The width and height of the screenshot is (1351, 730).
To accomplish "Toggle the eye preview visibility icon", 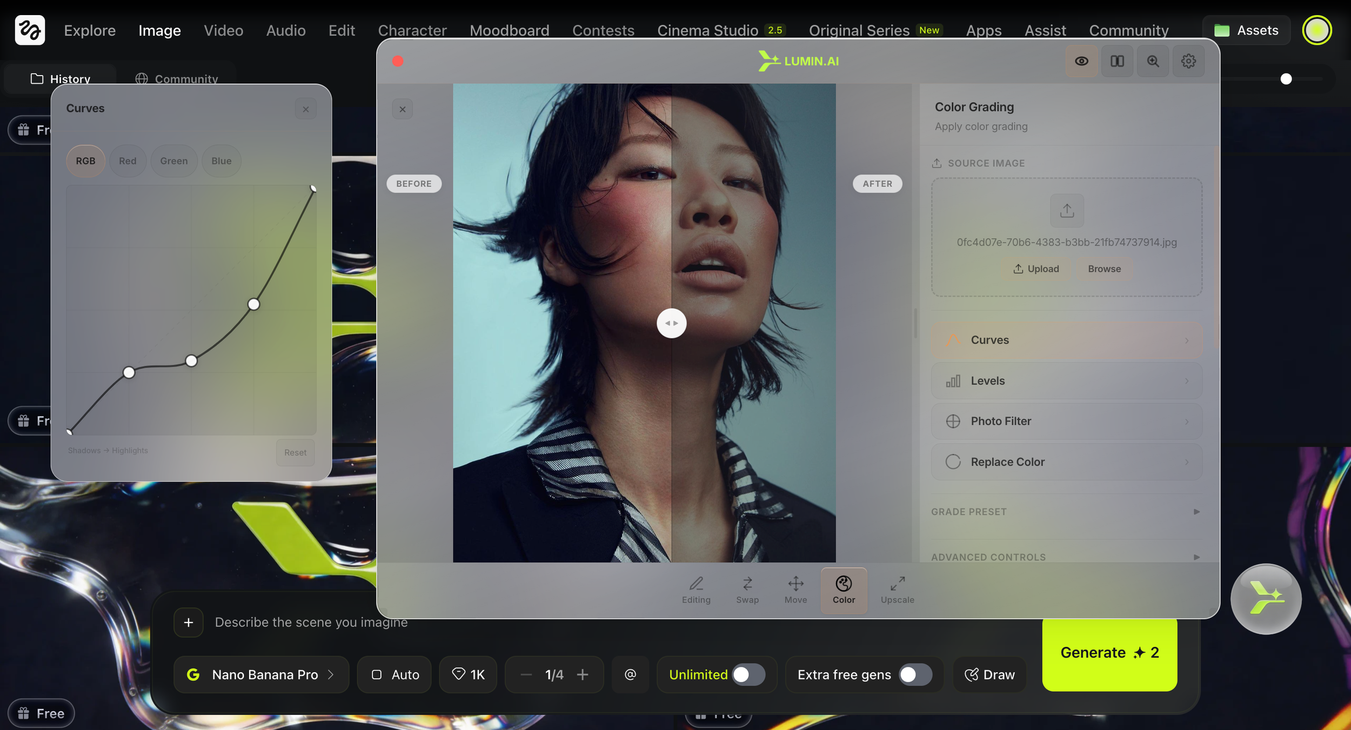I will [x=1081, y=61].
